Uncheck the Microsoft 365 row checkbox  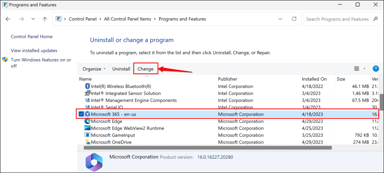tap(81, 114)
